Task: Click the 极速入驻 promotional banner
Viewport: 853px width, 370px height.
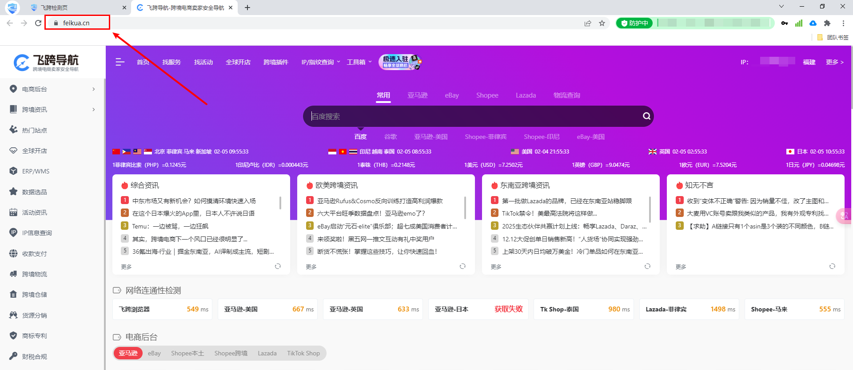Action: [x=400, y=62]
